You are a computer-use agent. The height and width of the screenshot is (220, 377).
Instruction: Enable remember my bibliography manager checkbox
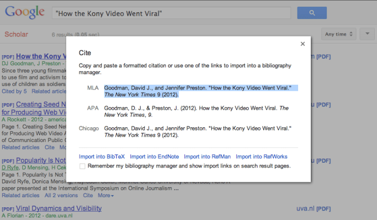82,166
